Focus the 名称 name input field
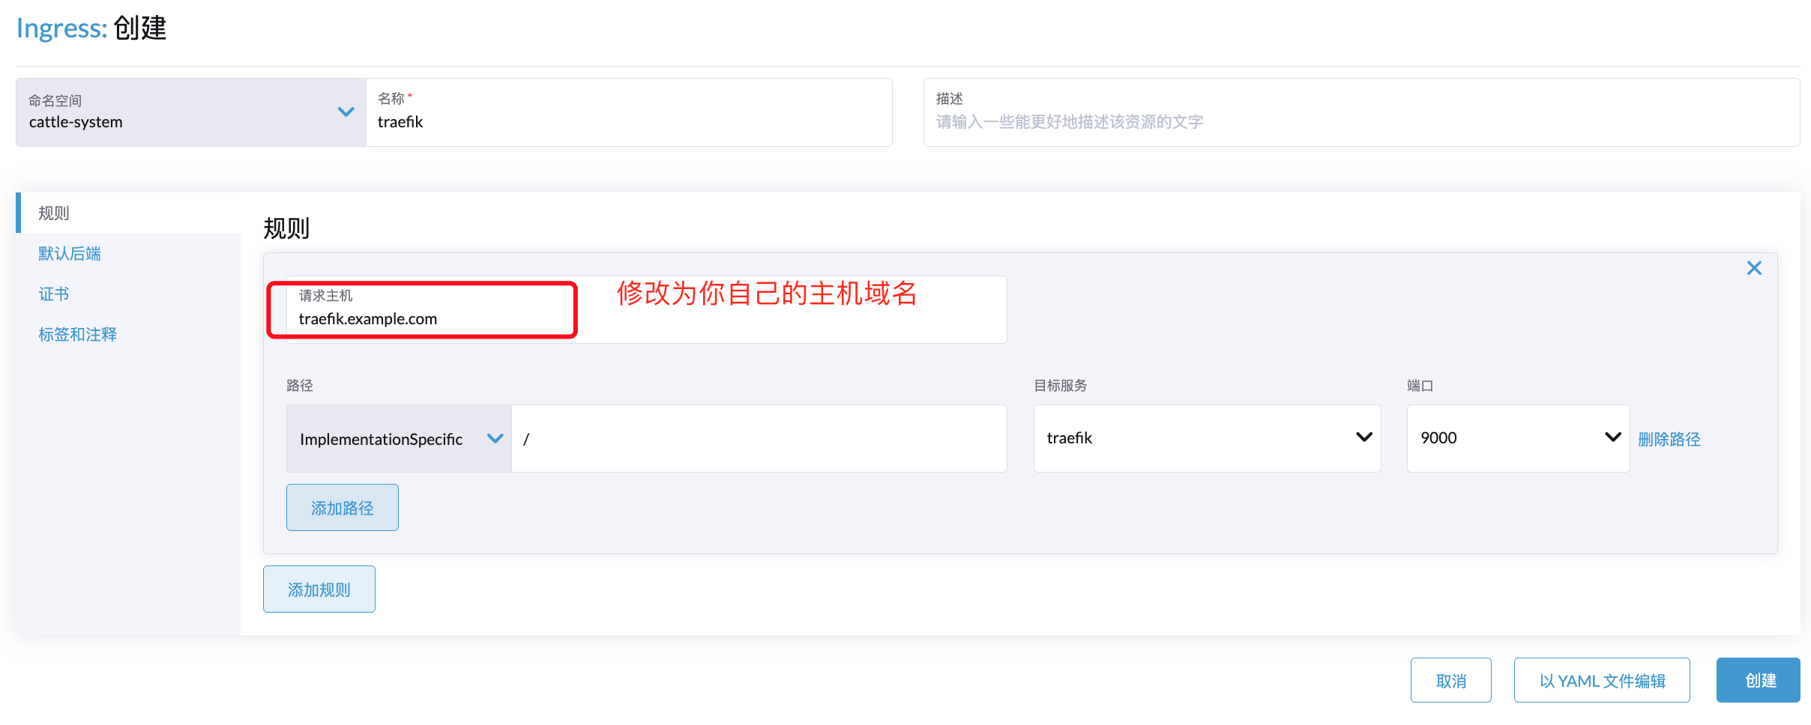The width and height of the screenshot is (1811, 725). pyautogui.click(x=630, y=121)
